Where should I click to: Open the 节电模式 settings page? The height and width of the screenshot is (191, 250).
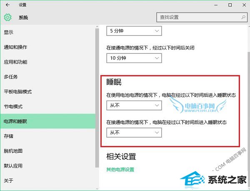pyautogui.click(x=13, y=106)
